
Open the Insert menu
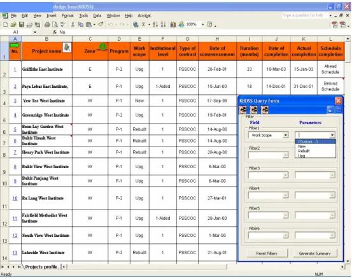point(52,15)
